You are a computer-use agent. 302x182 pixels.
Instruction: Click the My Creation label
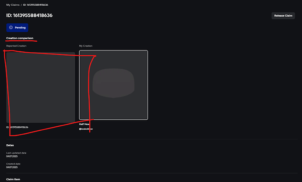(86, 46)
